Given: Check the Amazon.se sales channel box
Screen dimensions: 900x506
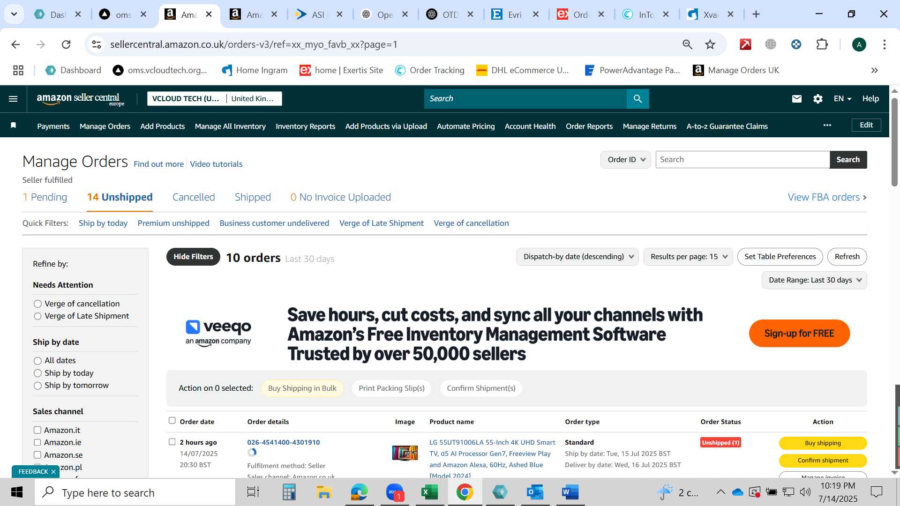Looking at the screenshot, I should point(37,455).
